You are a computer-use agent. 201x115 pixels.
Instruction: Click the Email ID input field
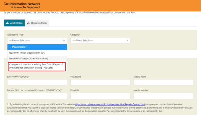point(100,96)
